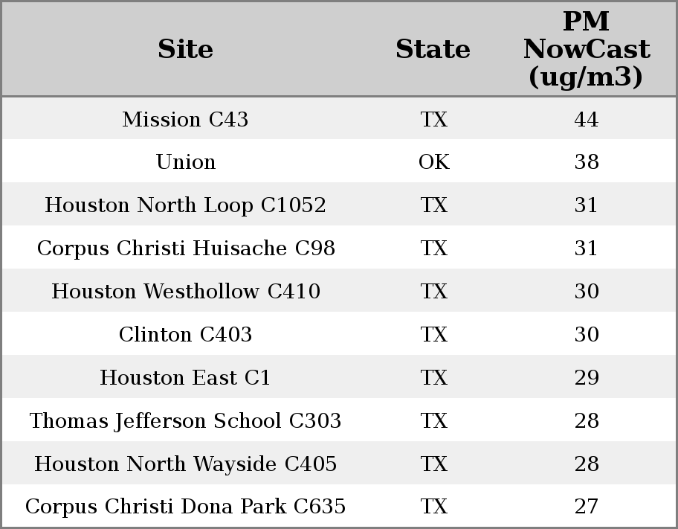Viewport: 678px width, 529px height.
Task: Click the State column header
Action: point(433,50)
